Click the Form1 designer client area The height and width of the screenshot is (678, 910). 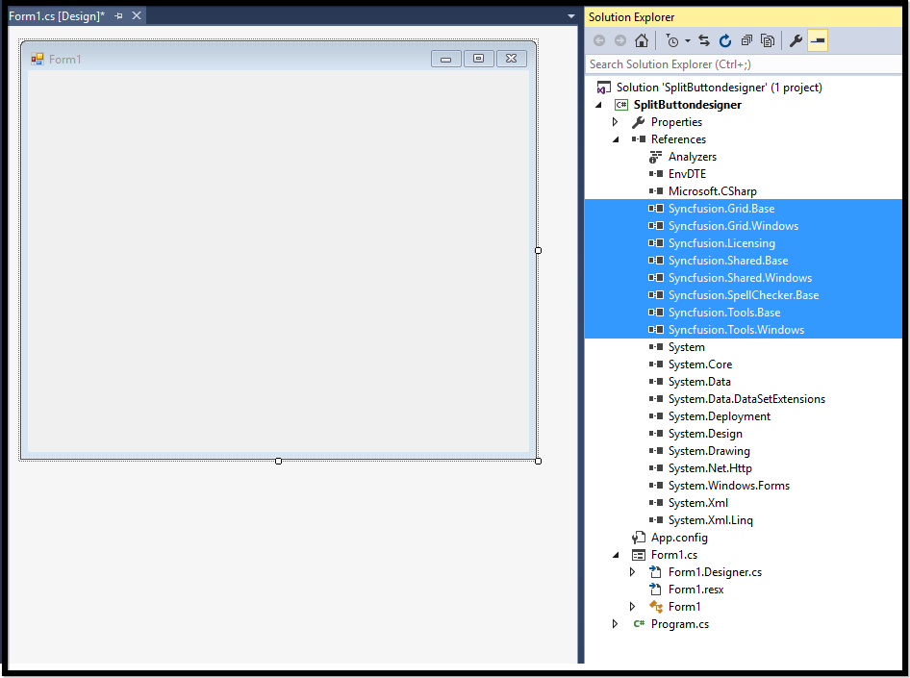[x=278, y=261]
